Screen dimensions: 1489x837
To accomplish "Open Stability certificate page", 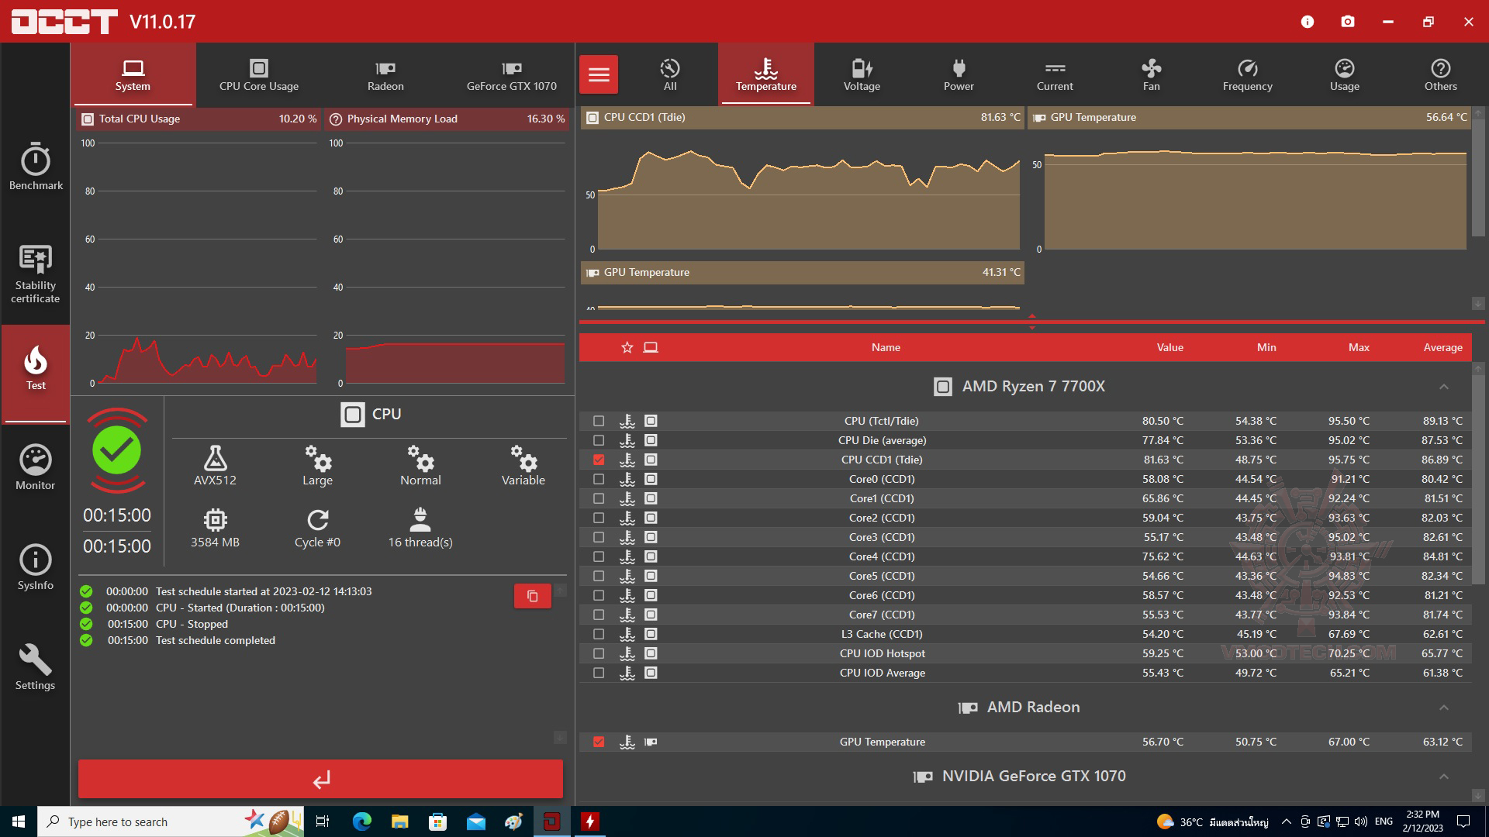I will point(36,273).
